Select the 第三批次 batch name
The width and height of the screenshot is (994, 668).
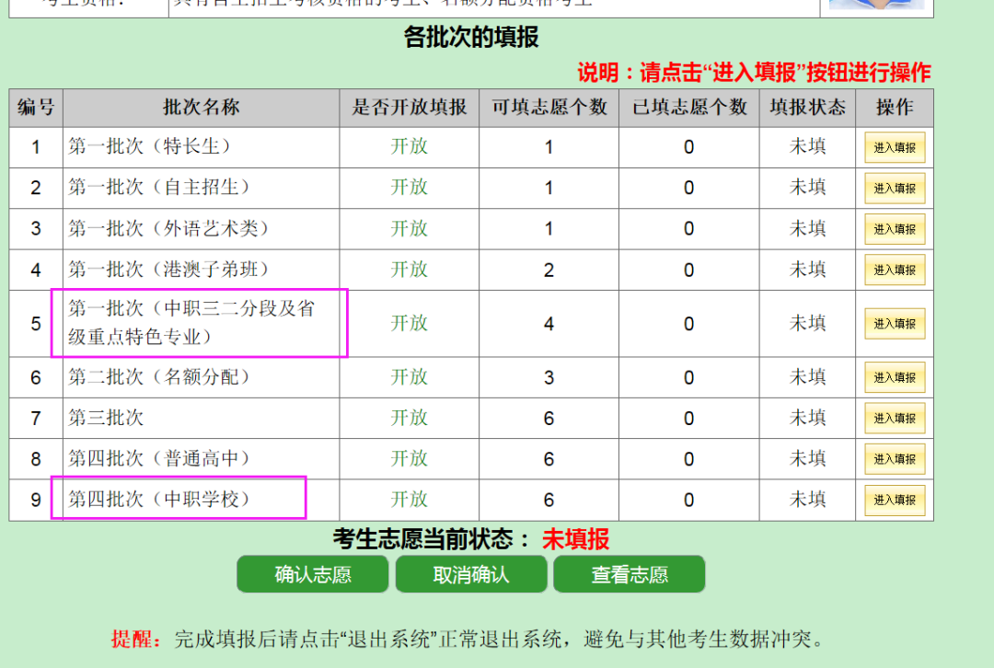pos(106,418)
